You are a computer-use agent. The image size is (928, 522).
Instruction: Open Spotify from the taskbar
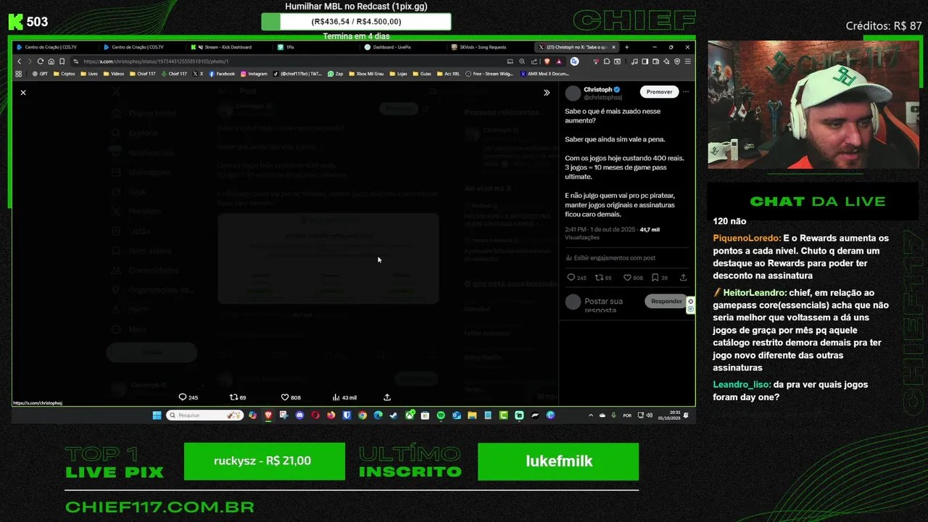441,415
